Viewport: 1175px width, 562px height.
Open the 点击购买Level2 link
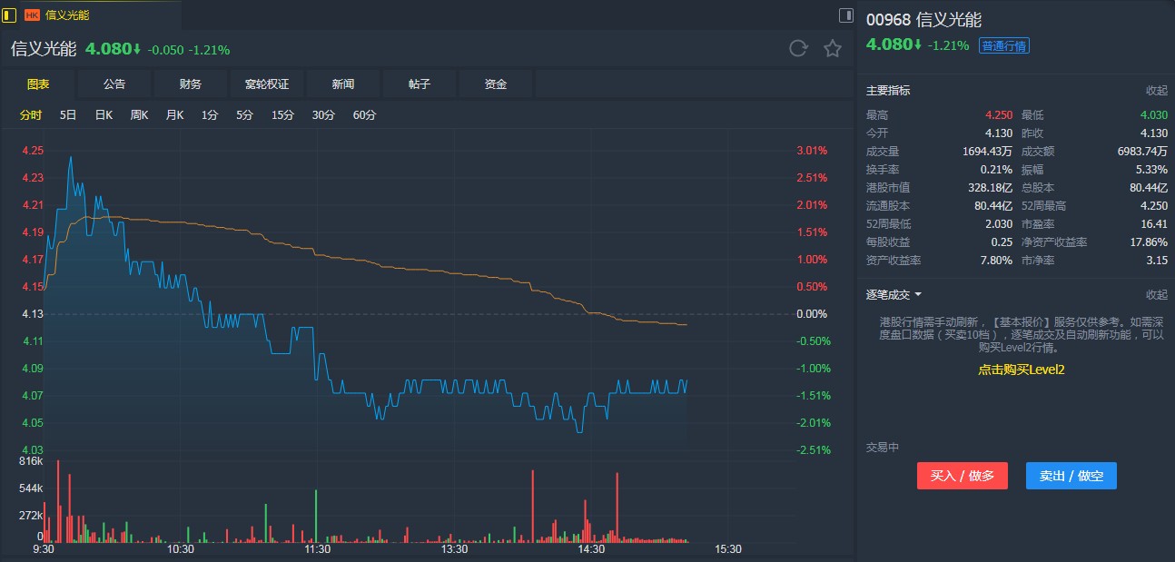tap(1021, 370)
